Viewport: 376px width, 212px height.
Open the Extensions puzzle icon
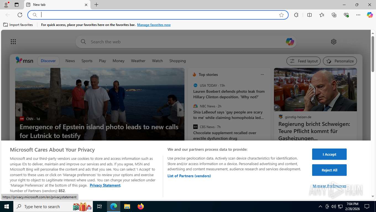point(296,15)
